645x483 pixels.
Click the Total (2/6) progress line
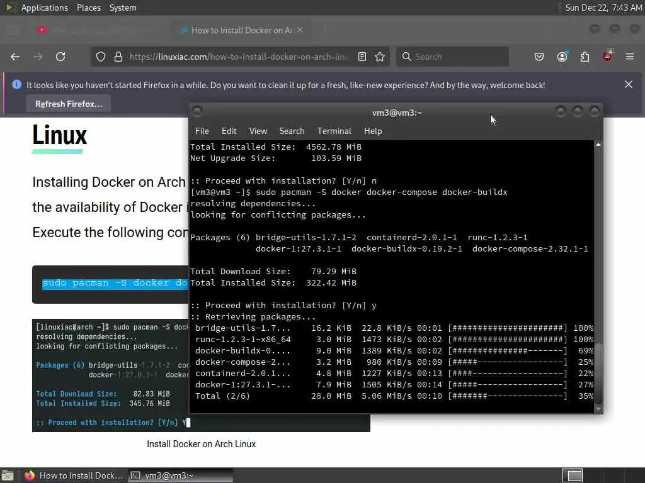coord(394,396)
